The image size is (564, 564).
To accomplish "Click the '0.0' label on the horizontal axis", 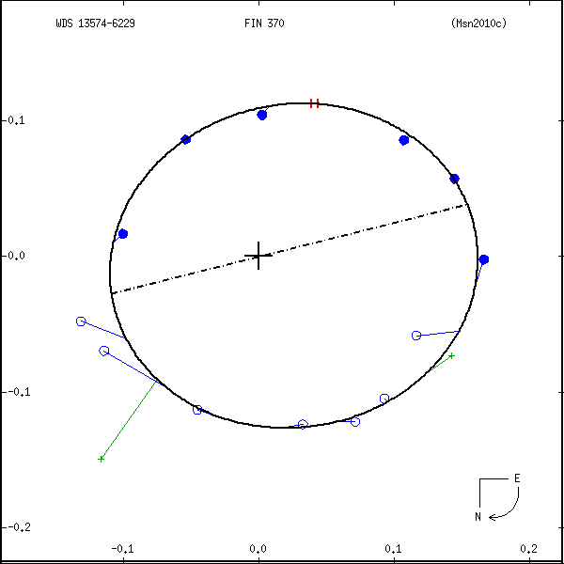I will click(x=258, y=549).
